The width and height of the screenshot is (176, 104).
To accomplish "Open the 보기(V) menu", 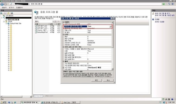I will (11, 8).
